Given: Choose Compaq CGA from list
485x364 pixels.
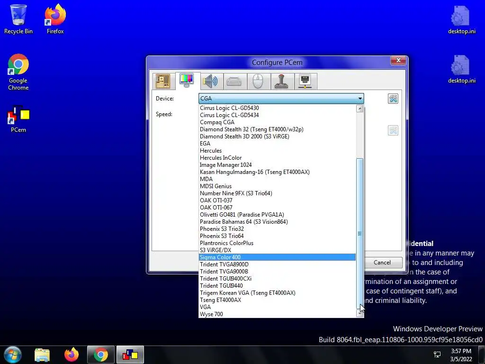Looking at the screenshot, I should [277, 122].
